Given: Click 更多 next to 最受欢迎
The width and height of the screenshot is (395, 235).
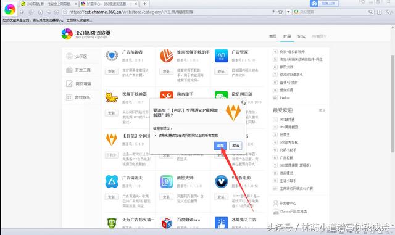Looking at the screenshot, I should [322, 110].
